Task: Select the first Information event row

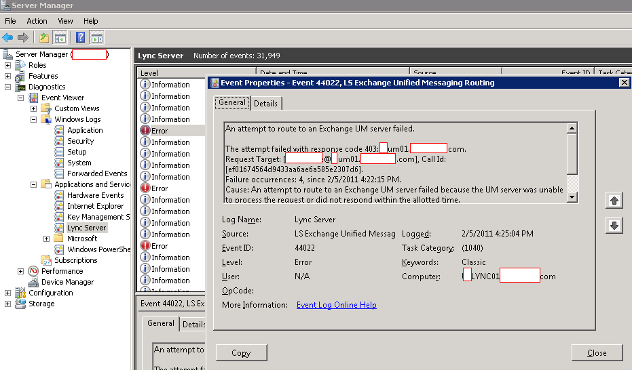Action: (172, 85)
